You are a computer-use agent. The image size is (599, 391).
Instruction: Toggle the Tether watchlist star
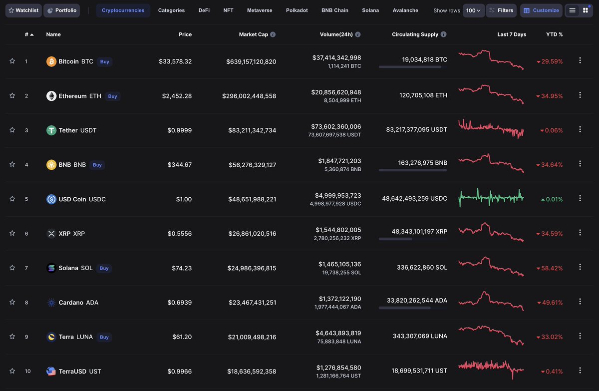click(x=12, y=130)
